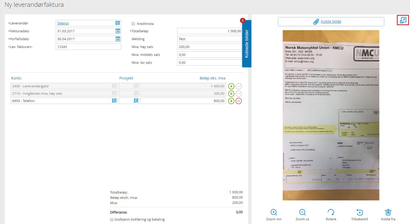The width and height of the screenshot is (410, 224).
Task: Open the Koblede bilder side tab
Action: (247, 44)
